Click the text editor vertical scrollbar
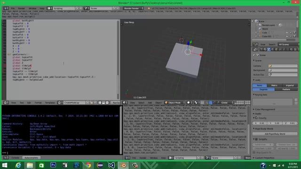 point(118,60)
